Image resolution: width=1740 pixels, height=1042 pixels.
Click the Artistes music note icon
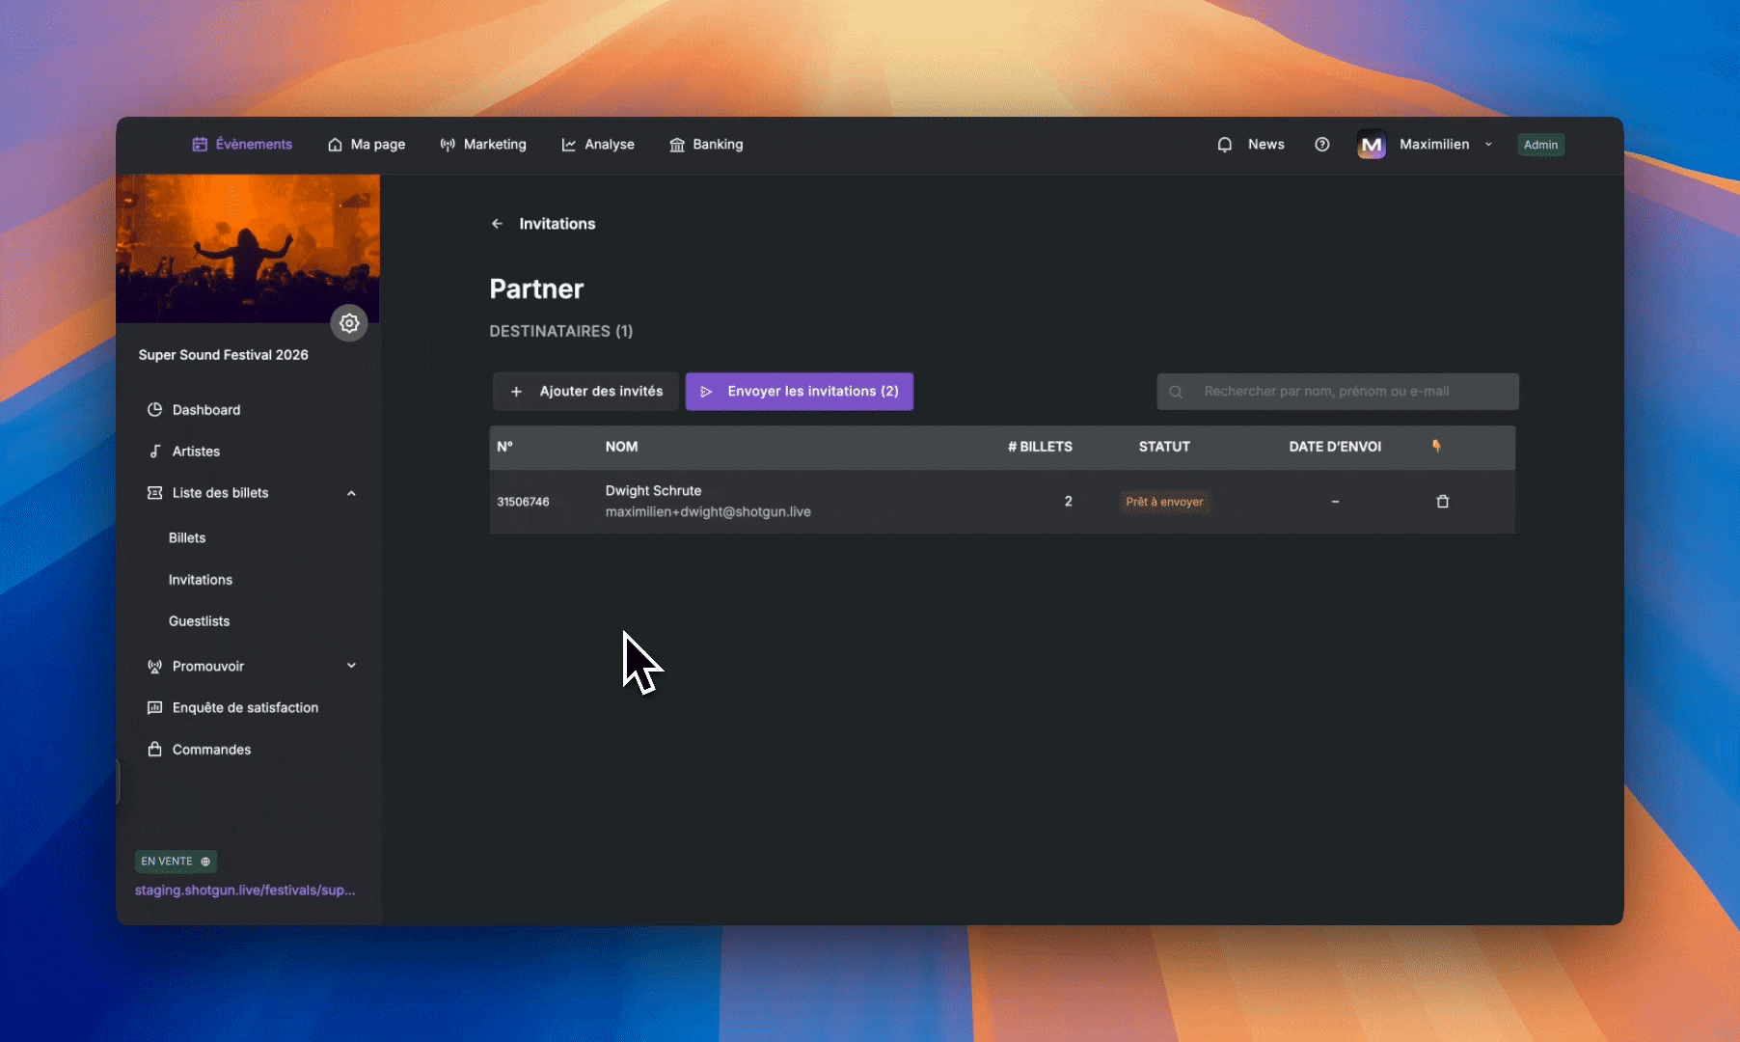[x=154, y=451]
